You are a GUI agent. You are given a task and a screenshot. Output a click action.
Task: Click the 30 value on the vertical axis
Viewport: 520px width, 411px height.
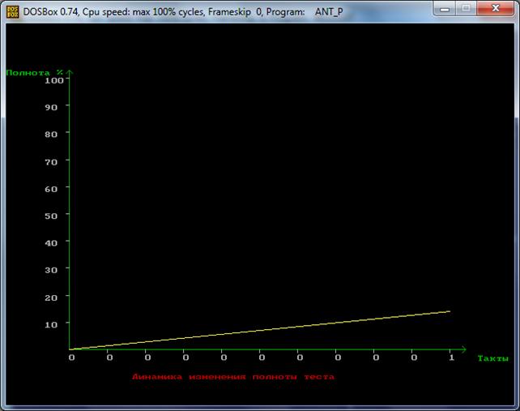tap(51, 270)
